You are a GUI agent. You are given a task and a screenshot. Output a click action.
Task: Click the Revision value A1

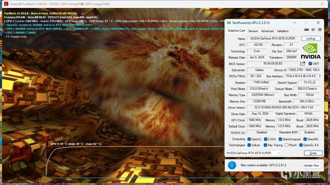pyautogui.click(x=291, y=45)
